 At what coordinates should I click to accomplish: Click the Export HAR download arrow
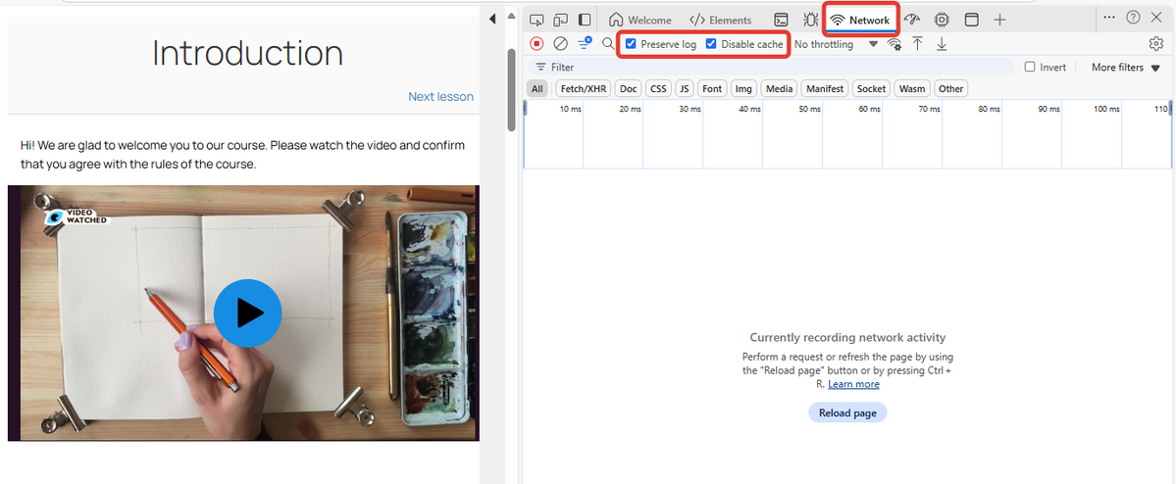(x=942, y=44)
